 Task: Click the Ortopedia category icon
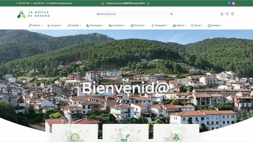[x=153, y=26]
